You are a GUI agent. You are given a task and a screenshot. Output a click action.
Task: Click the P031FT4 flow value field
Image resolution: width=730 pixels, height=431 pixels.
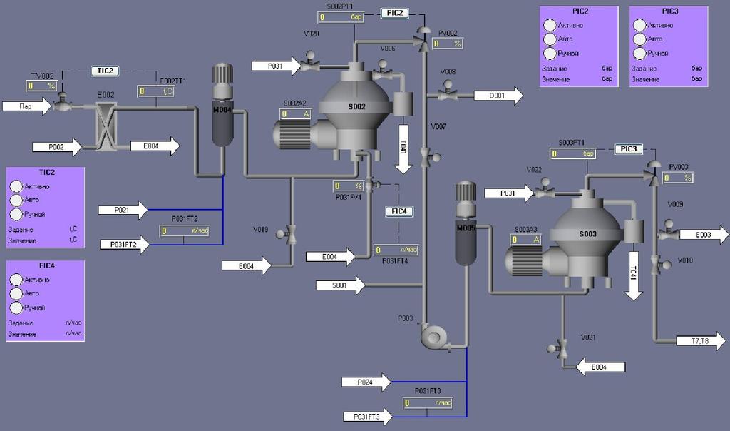(x=396, y=250)
